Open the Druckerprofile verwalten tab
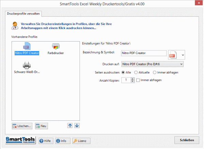Screen dimensions: 204x149 [23, 14]
